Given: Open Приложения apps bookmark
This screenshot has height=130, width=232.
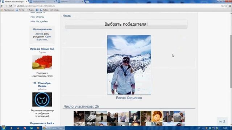Looking at the screenshot, I should click(x=8, y=10).
